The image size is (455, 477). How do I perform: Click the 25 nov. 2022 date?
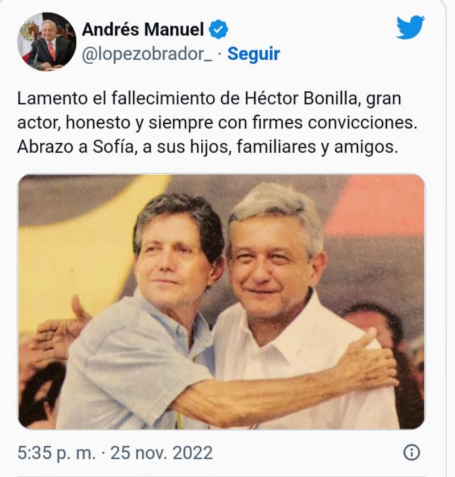tap(162, 453)
